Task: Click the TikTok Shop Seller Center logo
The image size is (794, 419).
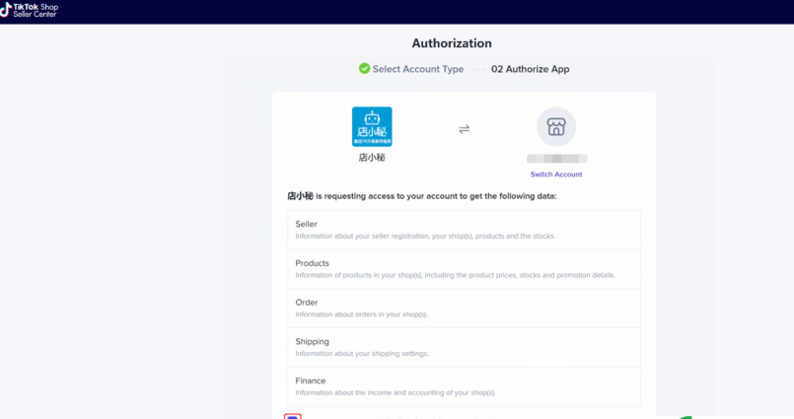Action: click(x=30, y=10)
